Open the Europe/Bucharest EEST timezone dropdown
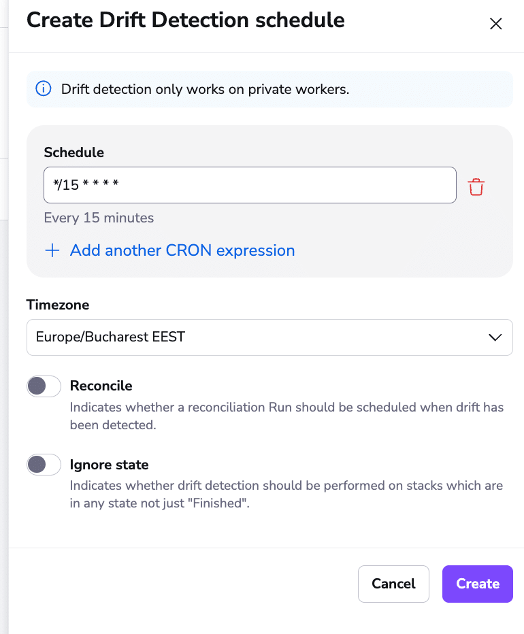 [x=269, y=337]
